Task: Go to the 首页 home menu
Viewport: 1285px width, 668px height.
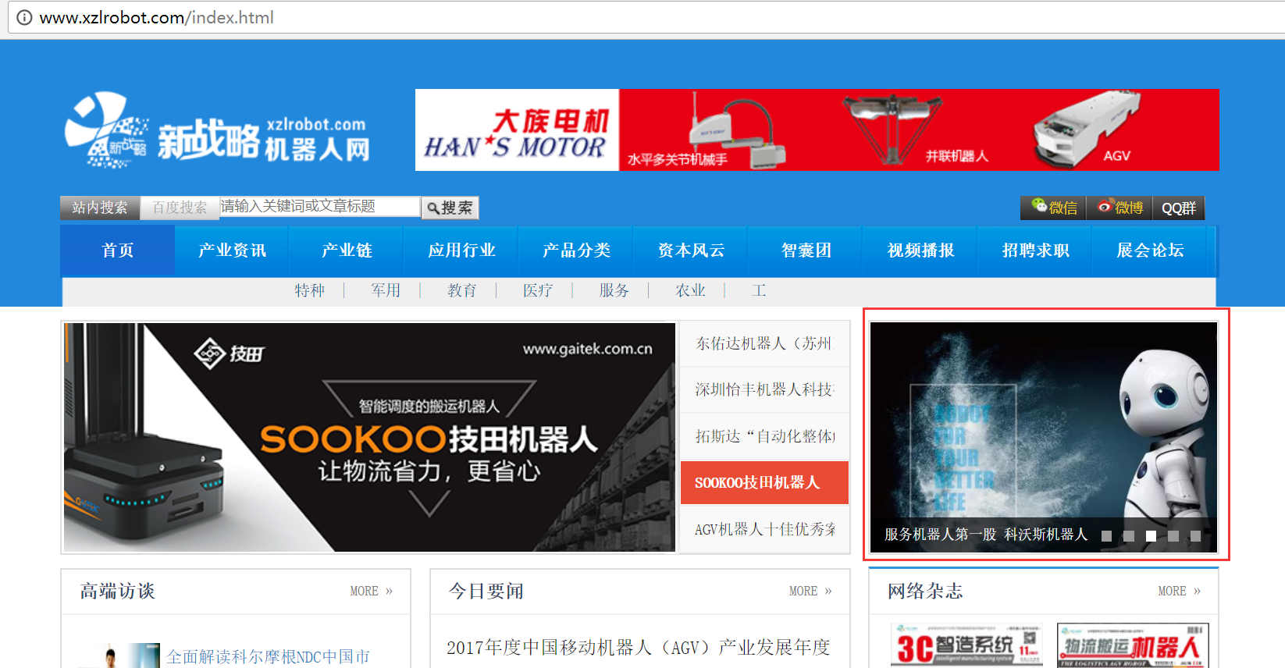Action: [118, 250]
